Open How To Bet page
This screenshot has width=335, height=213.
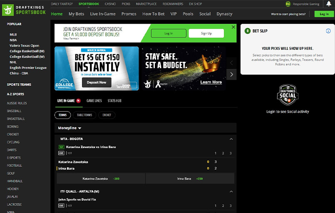154,14
